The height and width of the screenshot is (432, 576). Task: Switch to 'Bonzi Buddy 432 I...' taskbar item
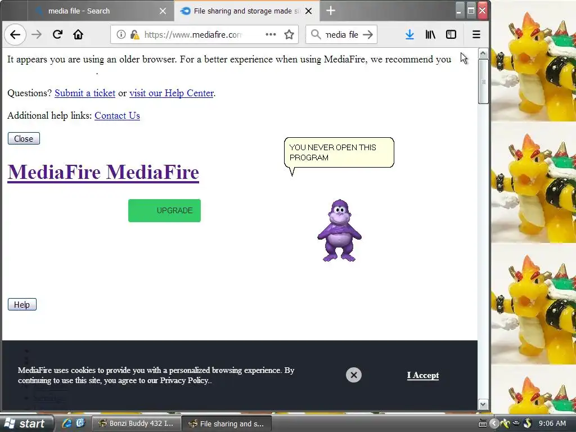[x=136, y=424]
